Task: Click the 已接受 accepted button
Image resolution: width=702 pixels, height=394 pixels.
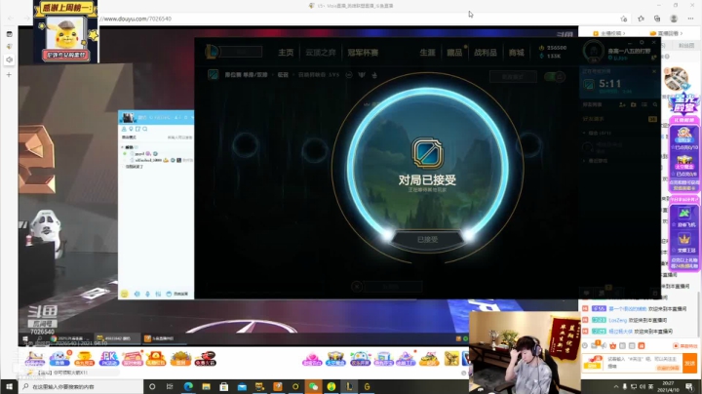Action: [427, 240]
